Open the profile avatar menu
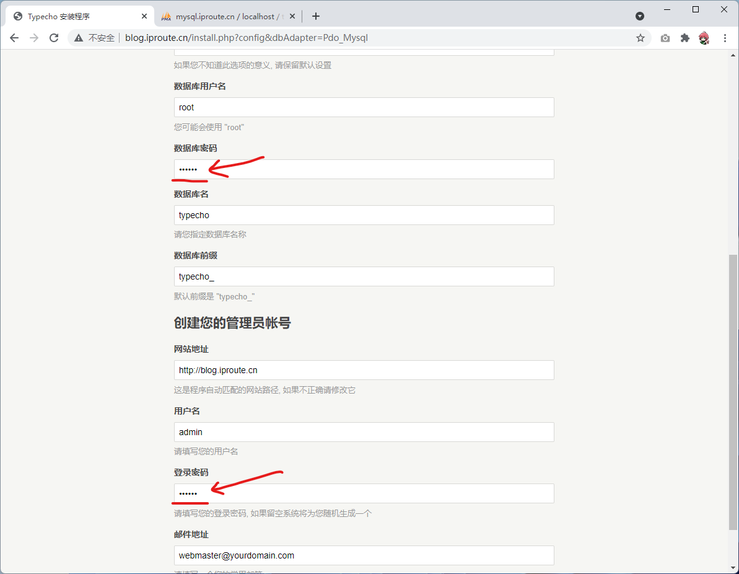Image resolution: width=739 pixels, height=574 pixels. pos(704,38)
